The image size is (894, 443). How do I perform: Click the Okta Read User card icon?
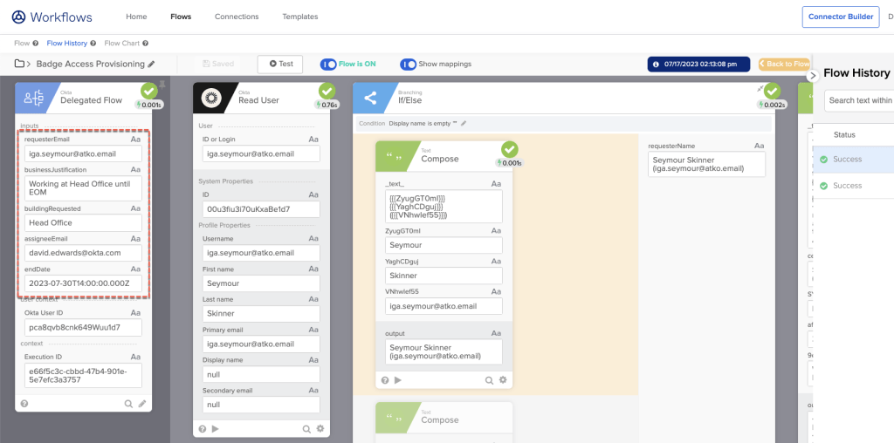point(212,98)
